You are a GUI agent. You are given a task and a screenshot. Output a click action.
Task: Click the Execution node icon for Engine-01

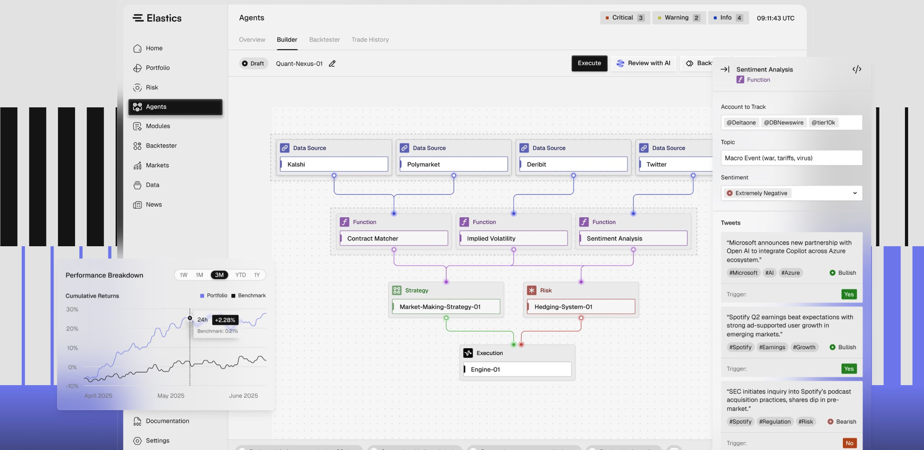tap(468, 353)
